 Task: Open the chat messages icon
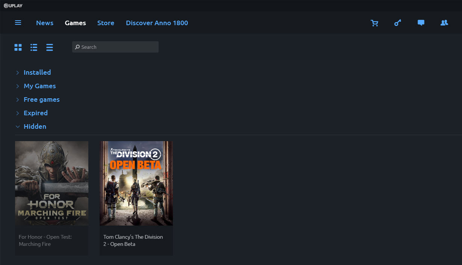pos(421,23)
